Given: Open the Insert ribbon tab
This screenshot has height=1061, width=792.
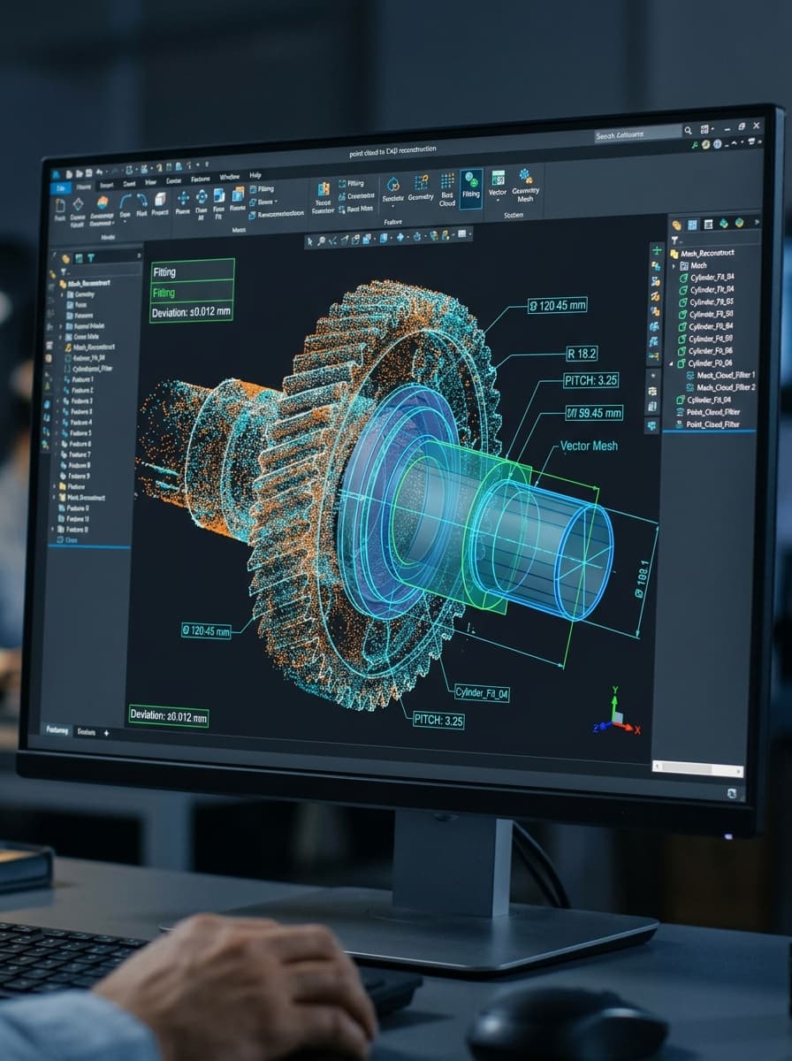Looking at the screenshot, I should point(106,185).
